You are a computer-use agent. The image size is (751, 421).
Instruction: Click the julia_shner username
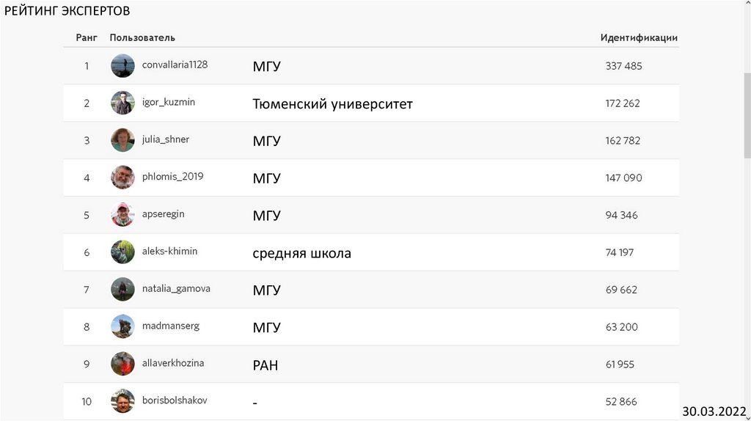[166, 139]
